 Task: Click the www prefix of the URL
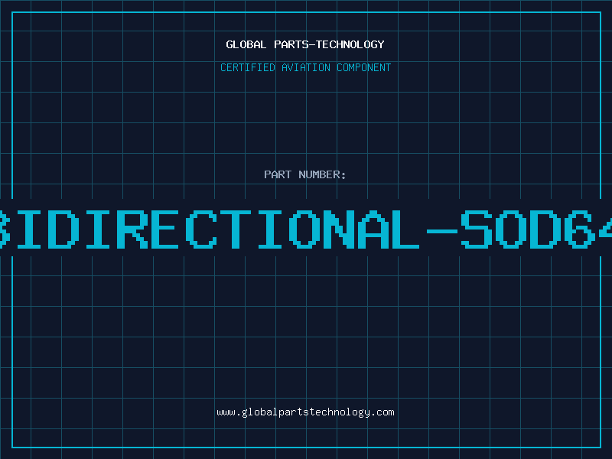coord(226,412)
